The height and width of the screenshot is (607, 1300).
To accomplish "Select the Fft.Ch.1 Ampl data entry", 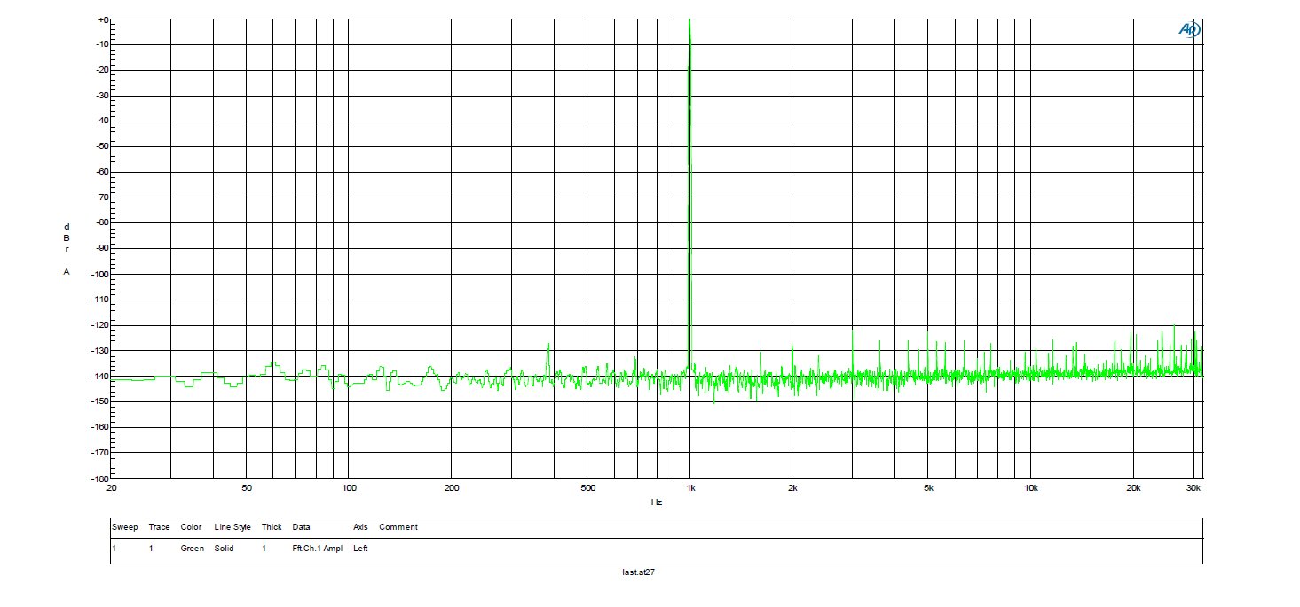I will [x=317, y=549].
